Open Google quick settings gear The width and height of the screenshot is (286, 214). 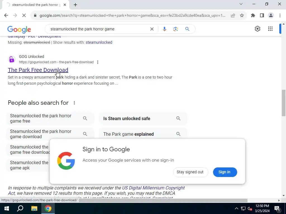257,29
